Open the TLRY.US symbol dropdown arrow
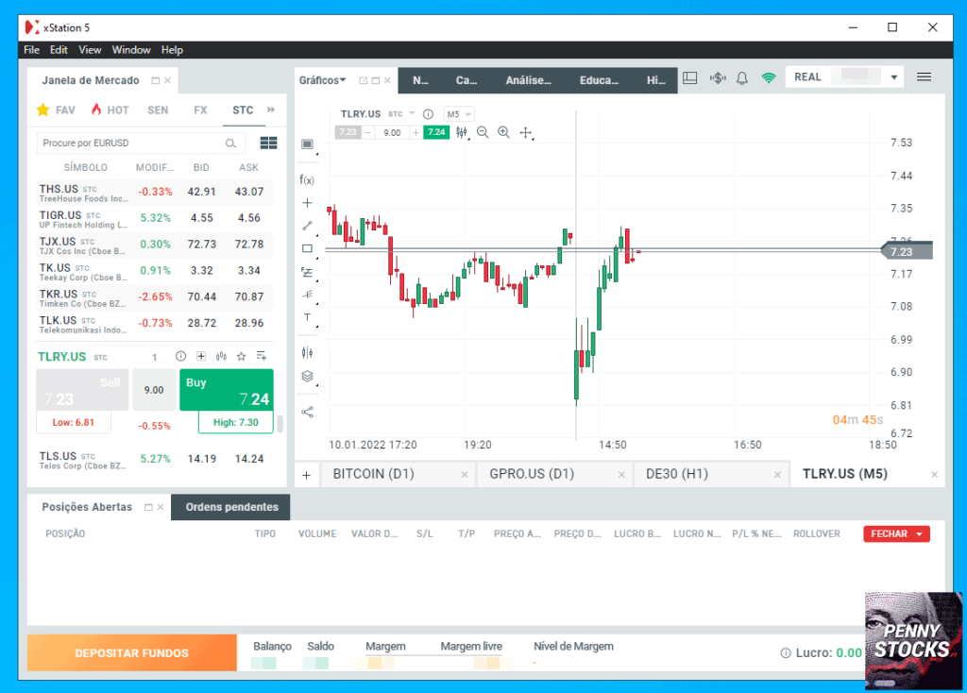This screenshot has width=967, height=693. point(412,113)
